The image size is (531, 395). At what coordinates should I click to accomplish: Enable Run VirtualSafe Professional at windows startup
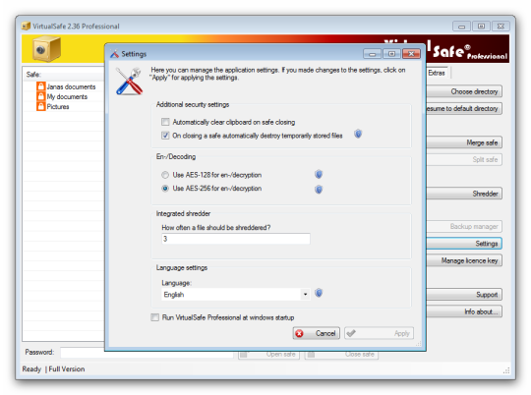click(154, 317)
